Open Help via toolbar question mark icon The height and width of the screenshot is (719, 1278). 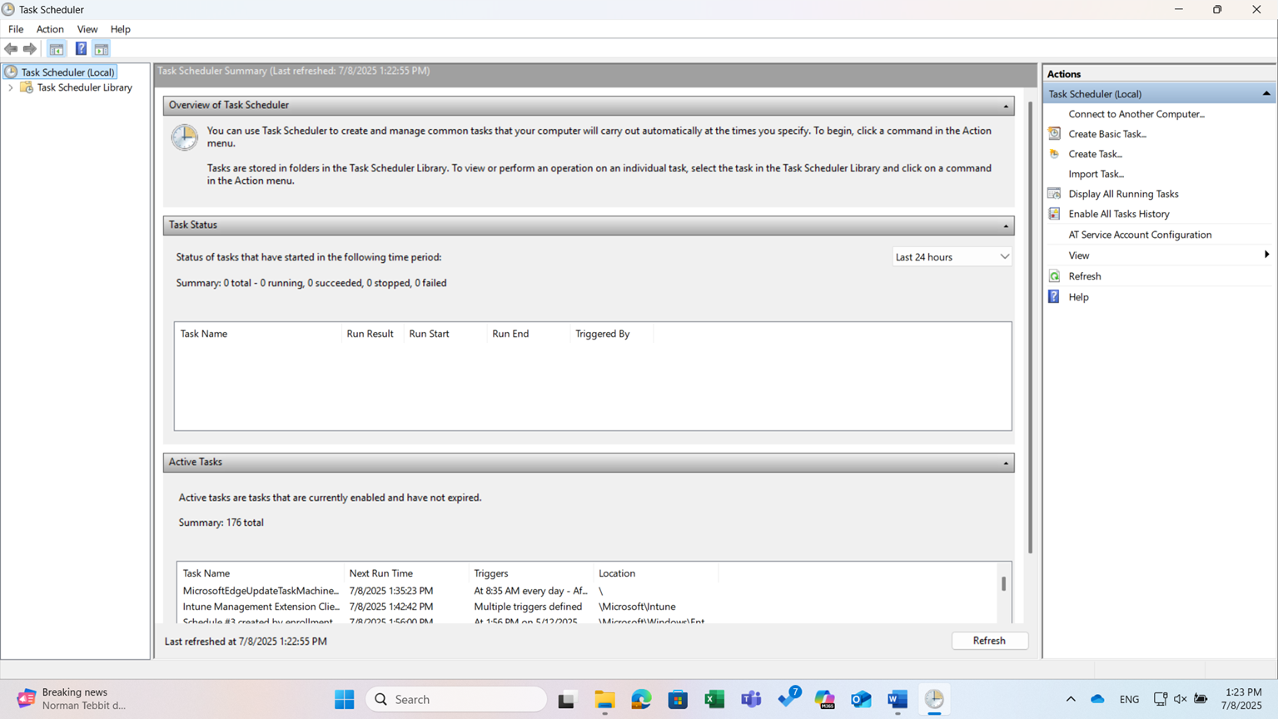tap(81, 49)
